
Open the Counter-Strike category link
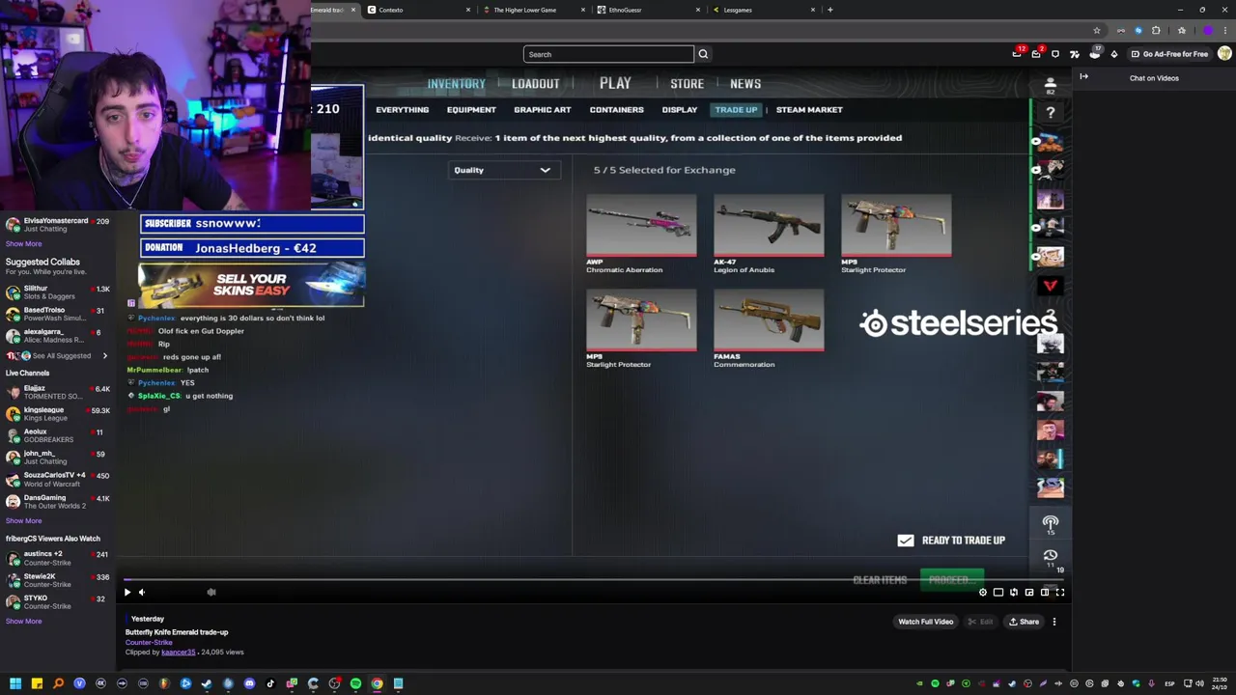point(149,642)
